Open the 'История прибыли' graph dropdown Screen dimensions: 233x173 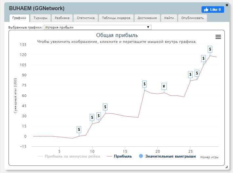pos(97,28)
